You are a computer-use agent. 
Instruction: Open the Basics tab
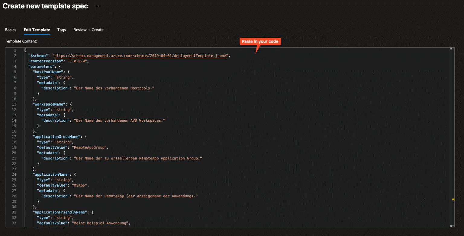point(11,30)
